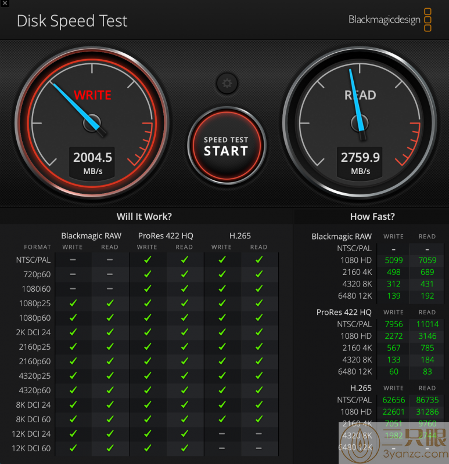Start the disk speed test
The image size is (449, 464).
(227, 146)
